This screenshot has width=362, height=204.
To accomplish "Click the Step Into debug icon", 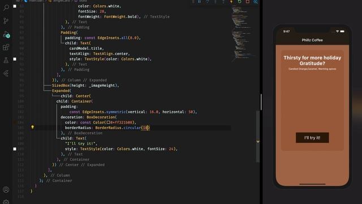I will click(x=215, y=2).
